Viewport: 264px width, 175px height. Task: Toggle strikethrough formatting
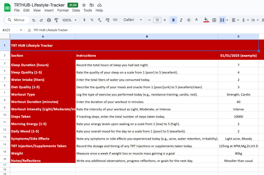click(x=189, y=20)
